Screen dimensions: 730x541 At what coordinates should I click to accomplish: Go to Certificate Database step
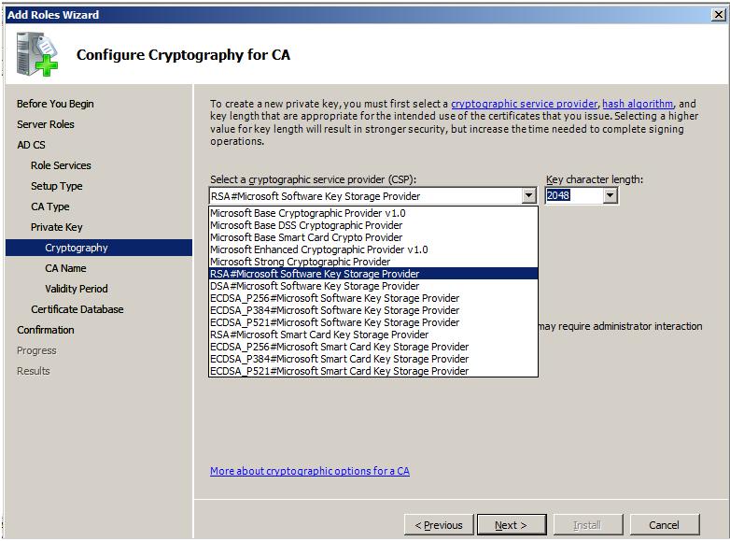(x=77, y=309)
